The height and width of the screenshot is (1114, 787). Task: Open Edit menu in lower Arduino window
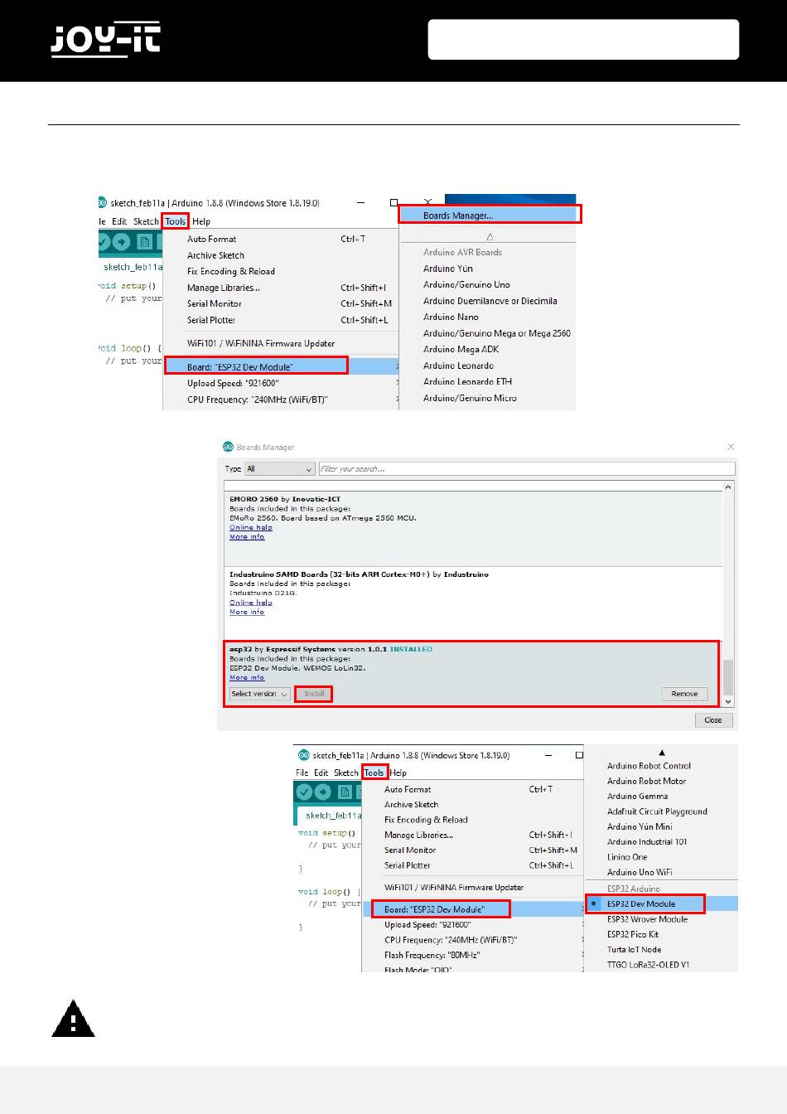pos(321,773)
